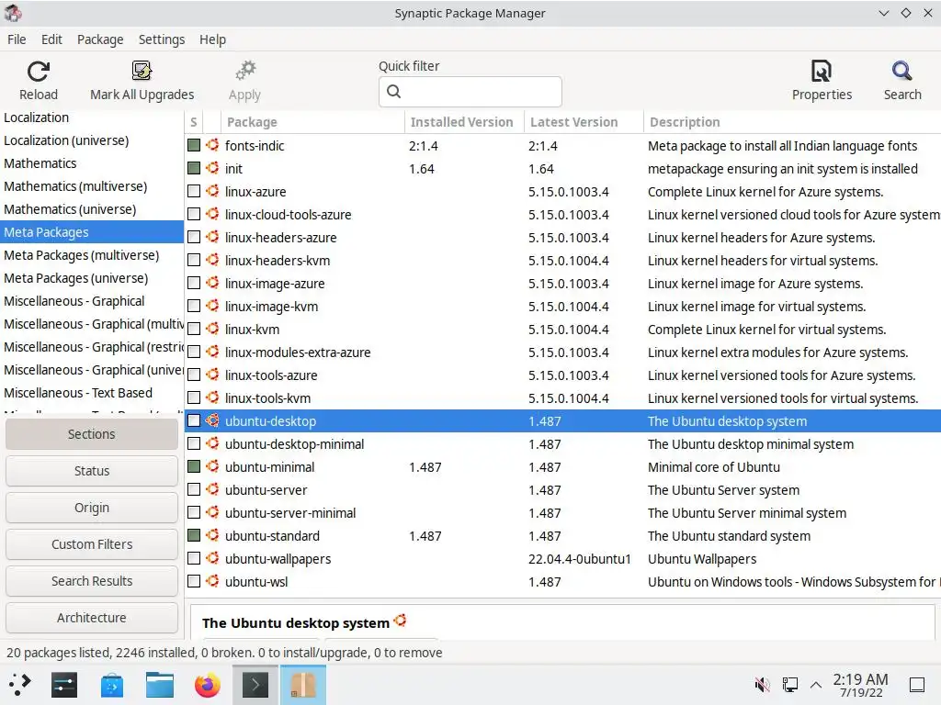Launch Firefox from the taskbar
Screen dimensions: 941x705
[208, 685]
